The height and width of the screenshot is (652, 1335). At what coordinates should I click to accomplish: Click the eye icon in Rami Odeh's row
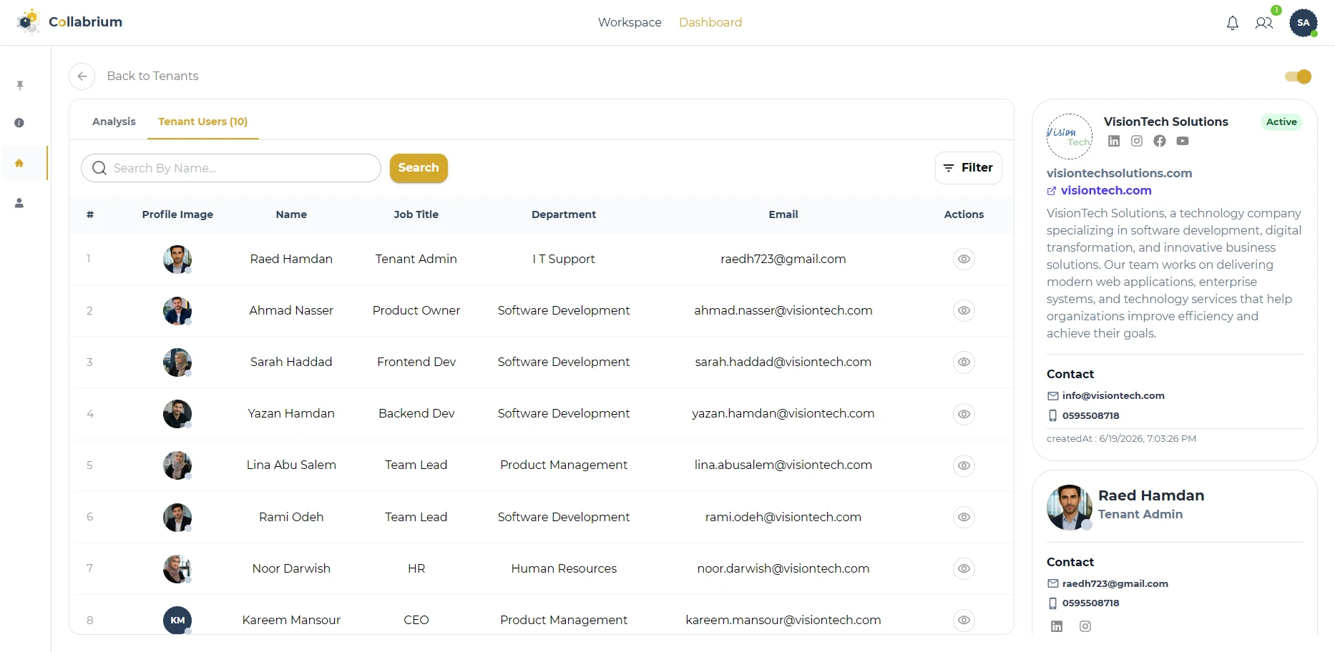tap(964, 517)
